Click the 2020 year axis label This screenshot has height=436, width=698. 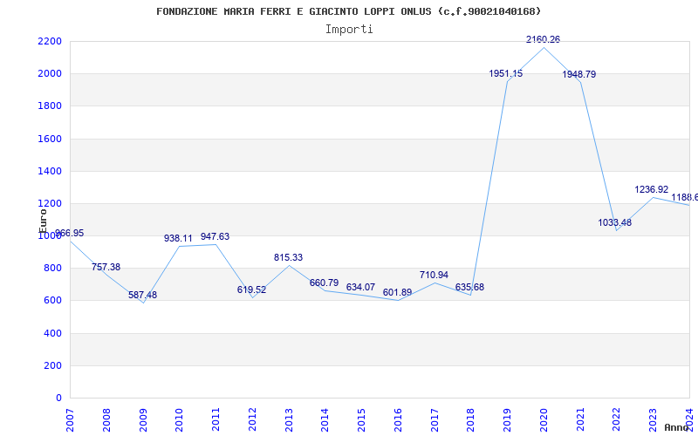pyautogui.click(x=544, y=419)
